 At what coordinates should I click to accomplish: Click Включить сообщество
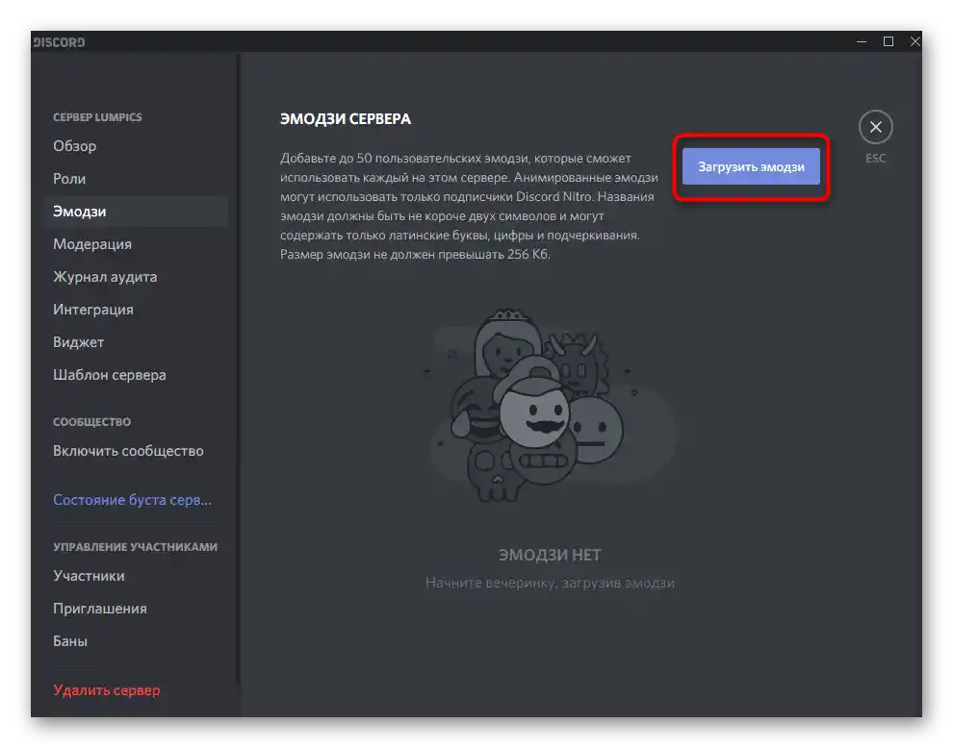pos(136,451)
